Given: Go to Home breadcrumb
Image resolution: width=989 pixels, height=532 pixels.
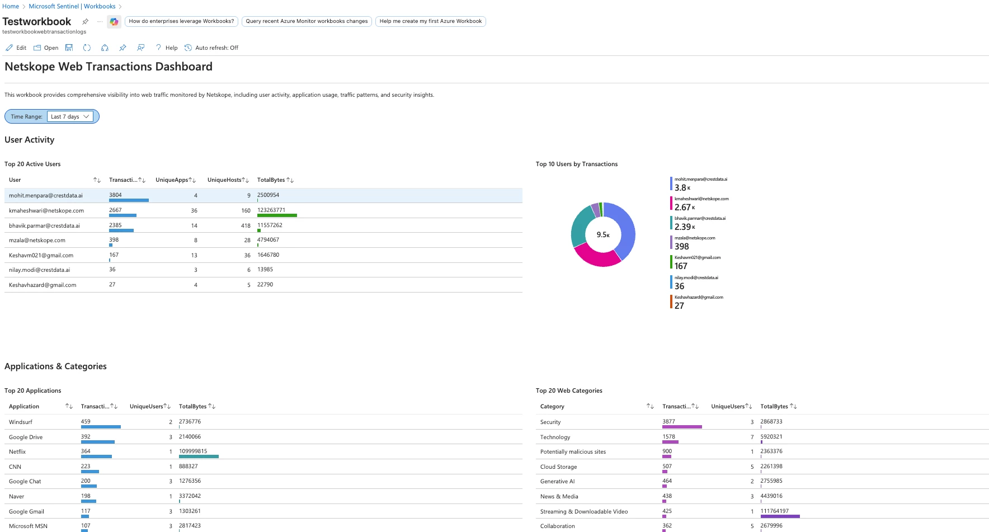Looking at the screenshot, I should [11, 6].
